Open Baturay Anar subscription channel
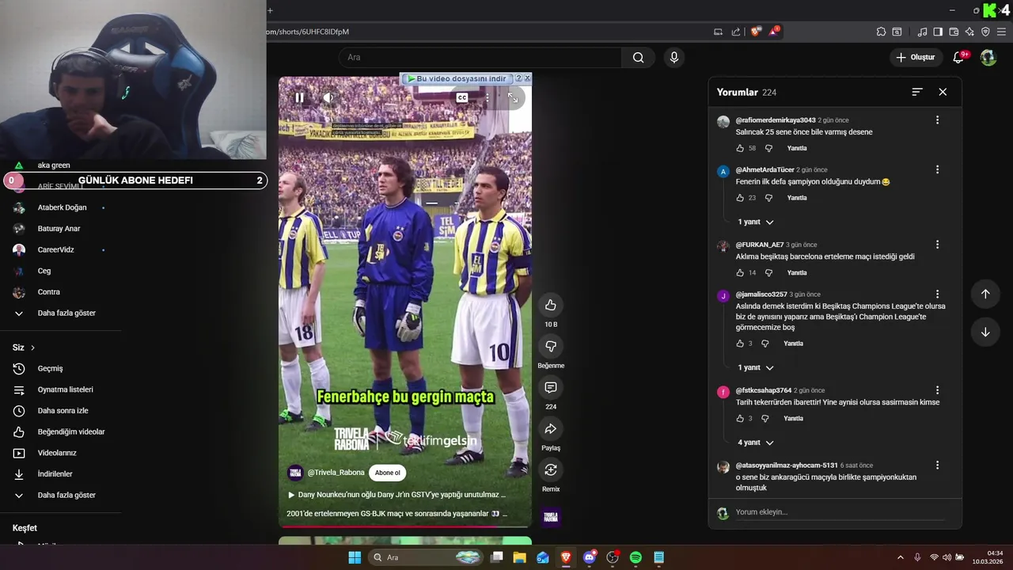This screenshot has width=1013, height=570. (x=59, y=229)
